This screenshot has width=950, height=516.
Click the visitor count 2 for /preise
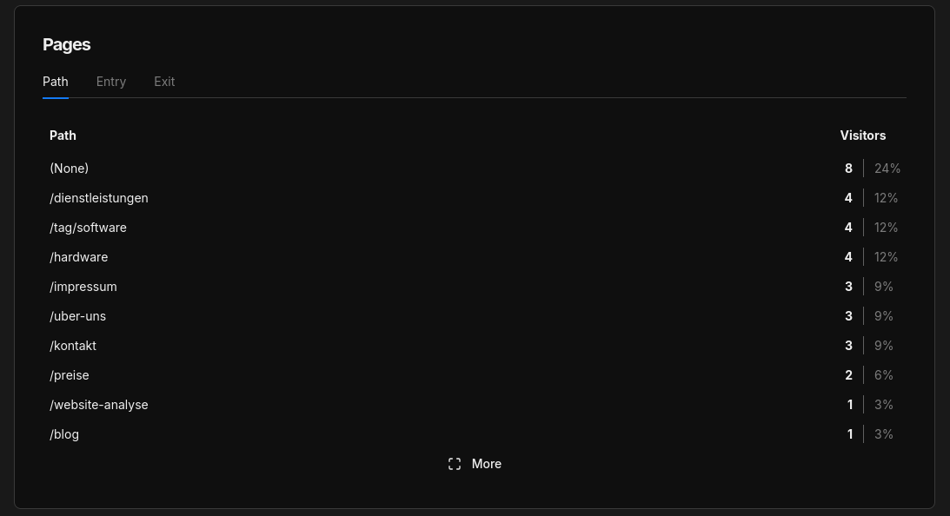tap(848, 375)
